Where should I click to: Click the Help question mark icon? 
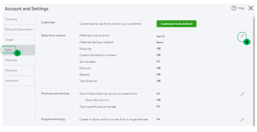point(234,8)
